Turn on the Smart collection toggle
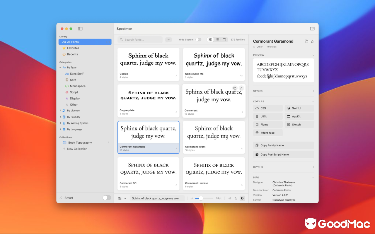Image resolution: width=375 pixels, height=234 pixels. (107, 198)
